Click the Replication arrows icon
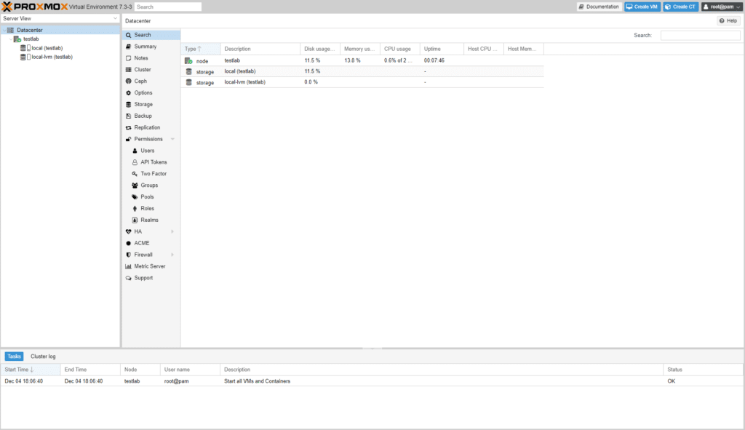Screen dimensions: 745x430 [x=128, y=127]
